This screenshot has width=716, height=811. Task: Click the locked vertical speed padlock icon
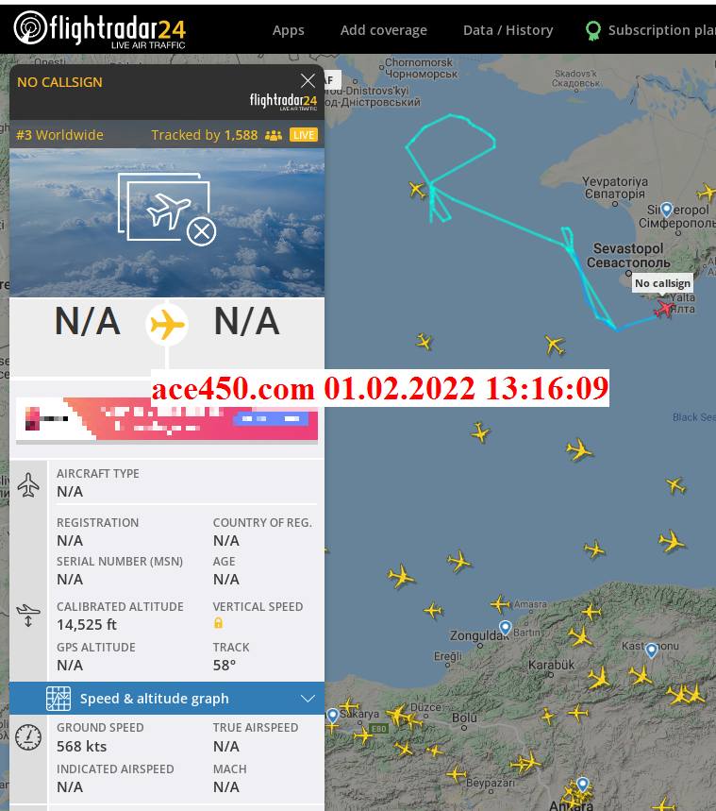[x=218, y=623]
